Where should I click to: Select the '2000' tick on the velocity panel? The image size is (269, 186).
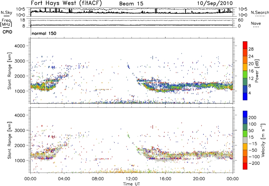20,145
